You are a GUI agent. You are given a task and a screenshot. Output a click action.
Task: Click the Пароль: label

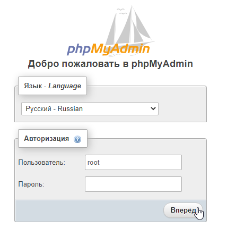[x=31, y=184]
